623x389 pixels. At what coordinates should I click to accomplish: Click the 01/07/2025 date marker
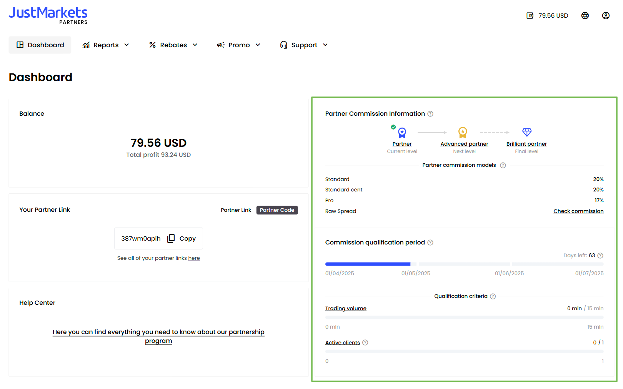pos(589,273)
